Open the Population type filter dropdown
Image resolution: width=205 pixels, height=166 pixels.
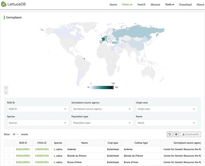(x=102, y=123)
